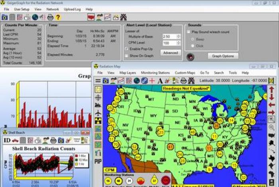
Task: Click the red crosshair plus icon in Radiation Map
Action: coord(152,81)
